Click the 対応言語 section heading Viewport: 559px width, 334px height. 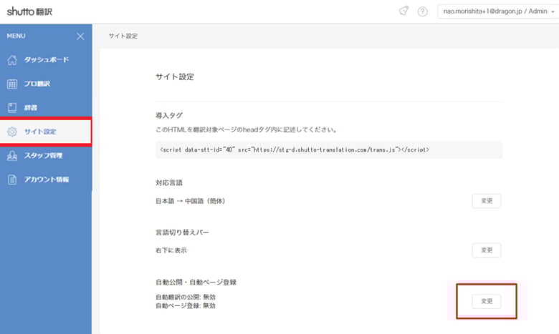(169, 183)
